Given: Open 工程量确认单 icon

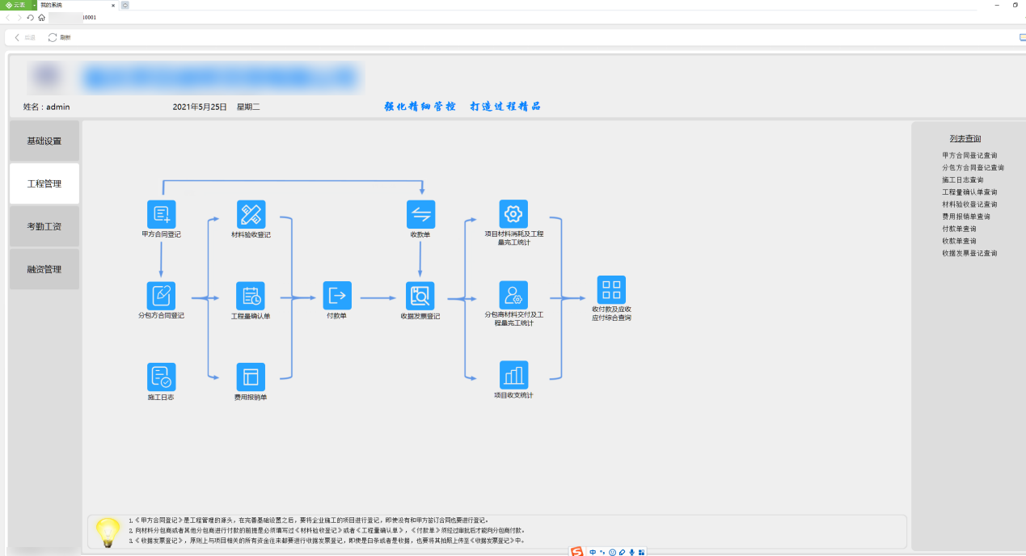Looking at the screenshot, I should [251, 295].
